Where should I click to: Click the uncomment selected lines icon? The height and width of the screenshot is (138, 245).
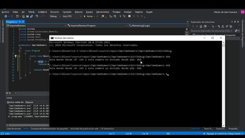pyautogui.click(x=124, y=16)
